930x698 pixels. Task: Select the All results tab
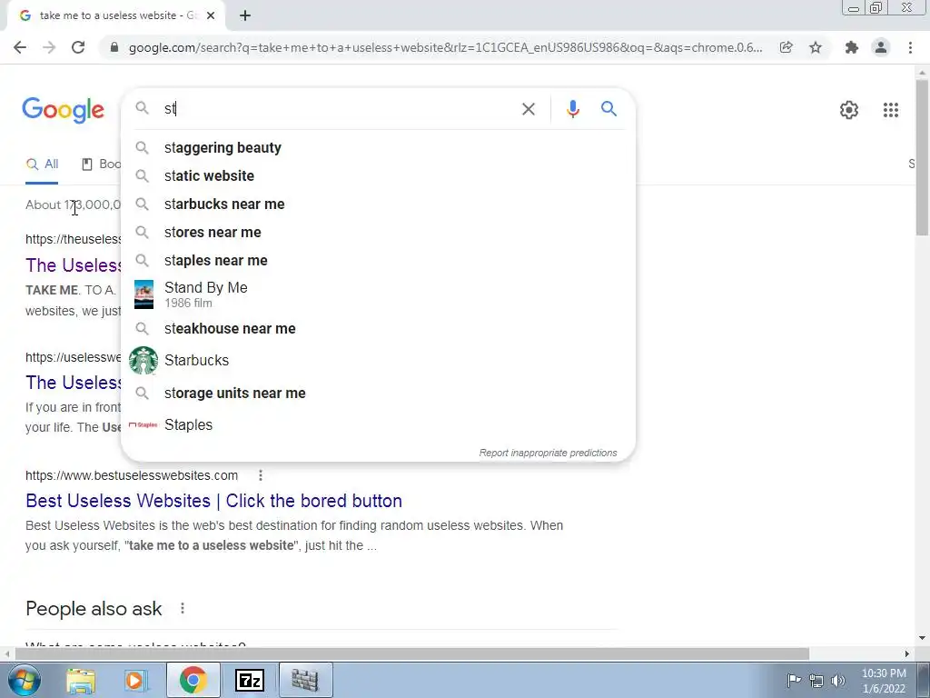pos(42,165)
